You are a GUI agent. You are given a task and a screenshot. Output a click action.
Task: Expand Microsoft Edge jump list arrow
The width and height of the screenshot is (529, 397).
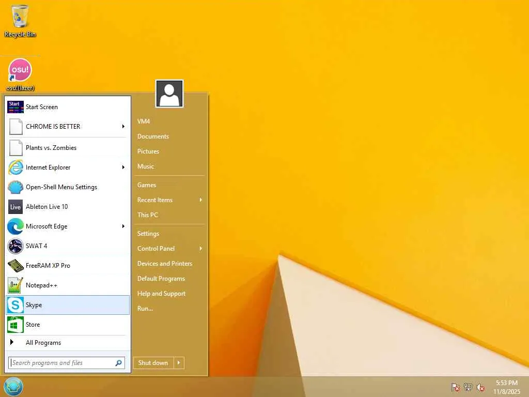123,226
